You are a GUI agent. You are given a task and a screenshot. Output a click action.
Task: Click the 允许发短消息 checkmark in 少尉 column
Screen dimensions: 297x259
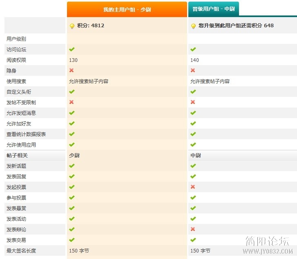pyautogui.click(x=72, y=113)
